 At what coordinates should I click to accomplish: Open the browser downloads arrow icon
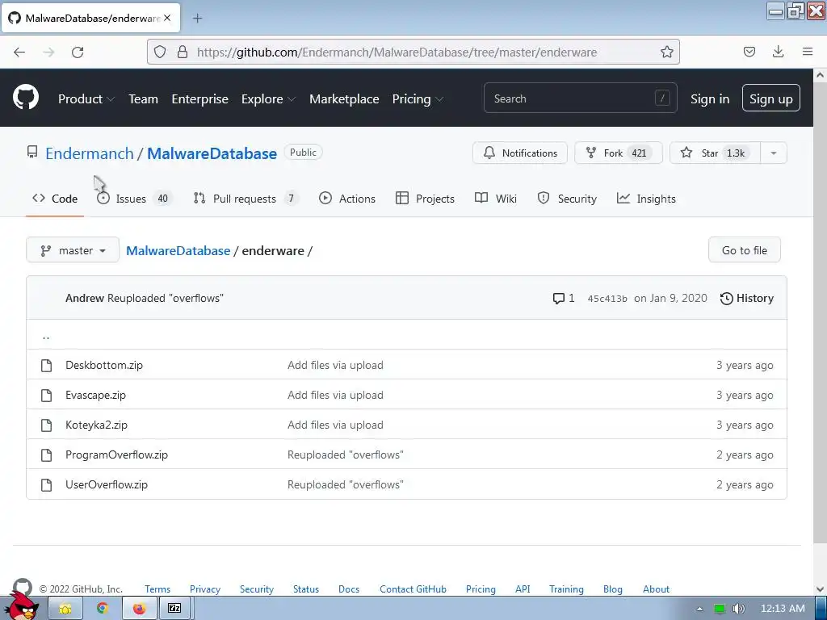778,52
